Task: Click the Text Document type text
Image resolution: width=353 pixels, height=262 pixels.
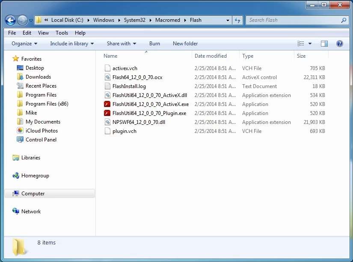Action: [x=259, y=86]
